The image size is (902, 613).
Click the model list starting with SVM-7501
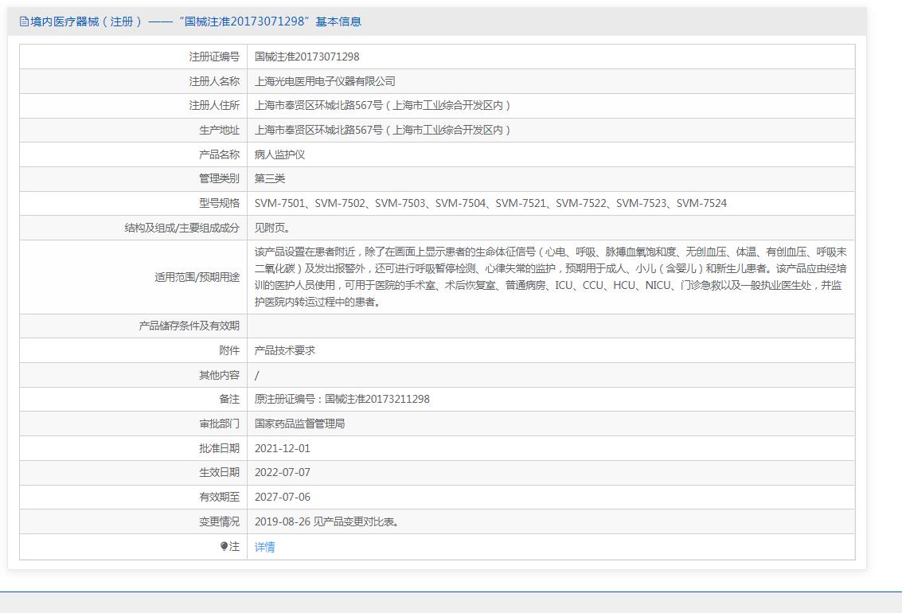pos(490,203)
